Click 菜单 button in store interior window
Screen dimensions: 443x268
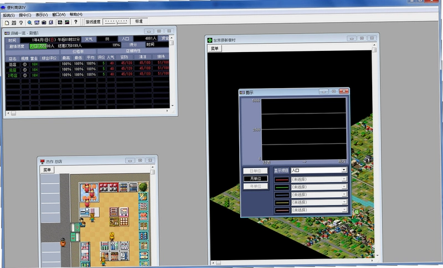[x=47, y=170]
